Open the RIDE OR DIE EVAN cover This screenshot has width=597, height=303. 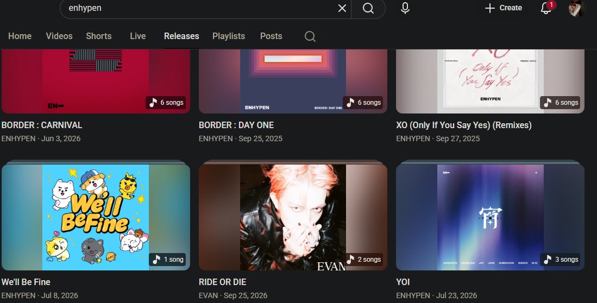[x=293, y=217]
